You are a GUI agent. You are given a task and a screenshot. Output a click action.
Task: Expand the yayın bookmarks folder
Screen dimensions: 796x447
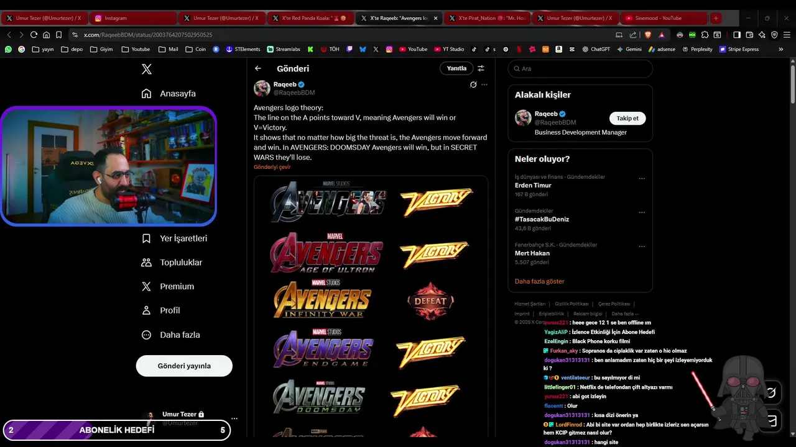tap(43, 49)
